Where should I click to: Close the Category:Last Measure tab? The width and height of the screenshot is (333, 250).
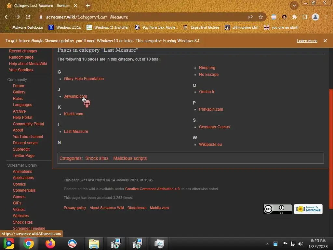[x=75, y=6]
